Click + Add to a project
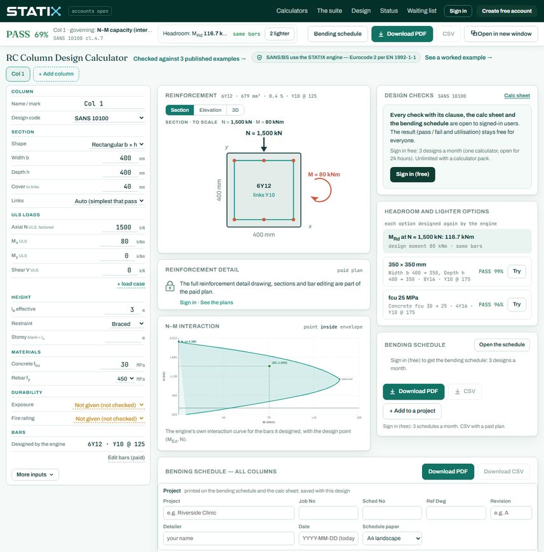Screen dimensions: 544x552 (412, 411)
